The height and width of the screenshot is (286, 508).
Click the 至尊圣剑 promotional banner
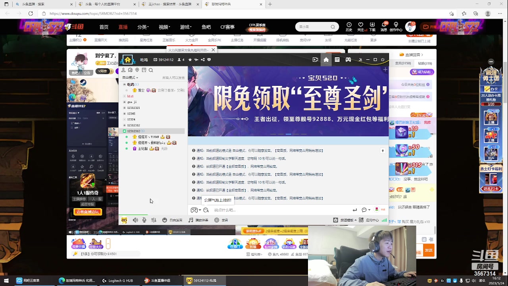pos(288,101)
